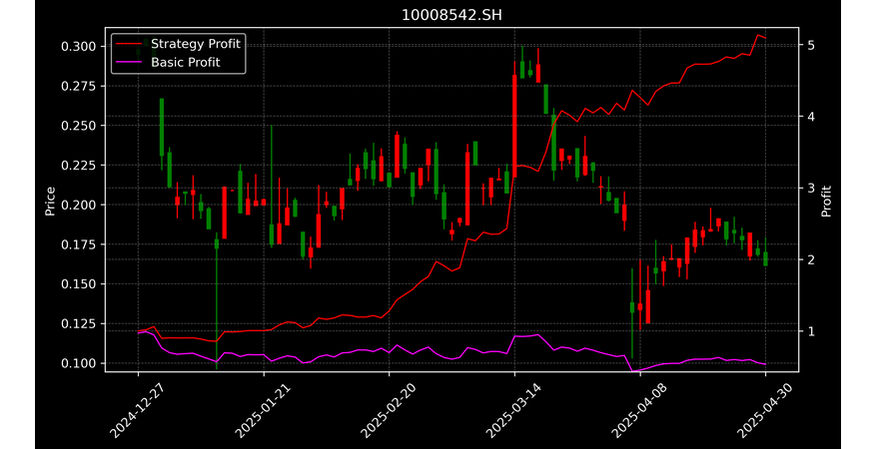Screen dimensions: 877x449
Task: Click the profit axis tick label 2
Action: pyautogui.click(x=810, y=259)
